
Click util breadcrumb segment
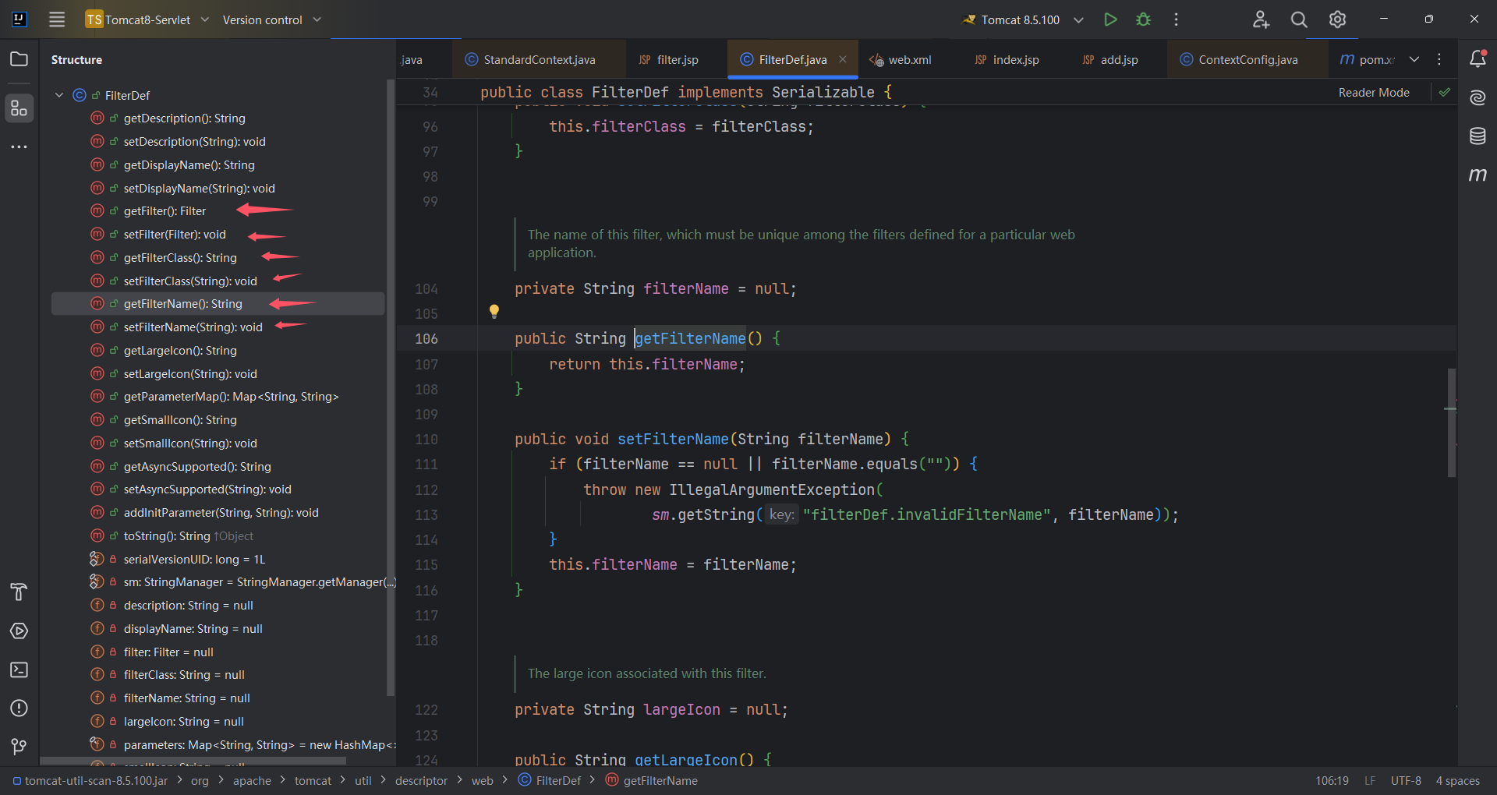(x=363, y=781)
